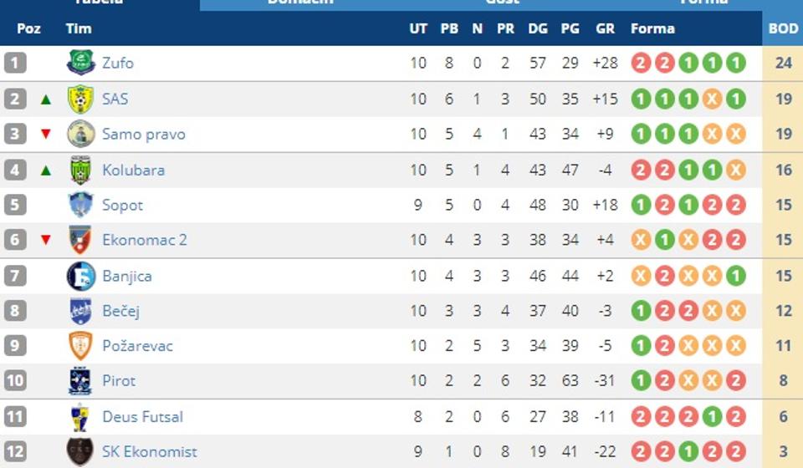The image size is (803, 468).
Task: Open the green form result in Deus Futsal row
Action: [x=712, y=416]
